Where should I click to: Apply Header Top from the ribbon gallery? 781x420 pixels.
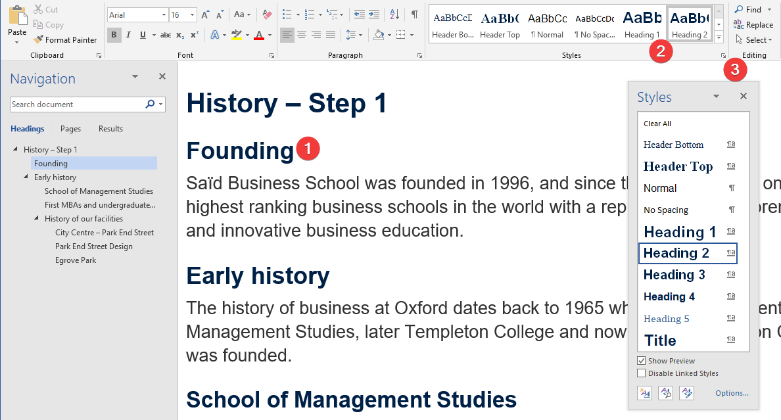point(500,25)
